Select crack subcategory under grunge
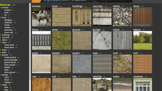This screenshot has width=162, height=91. click(7, 77)
